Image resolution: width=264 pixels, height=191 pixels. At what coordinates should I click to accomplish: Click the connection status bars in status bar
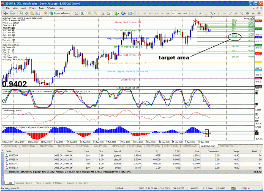(234, 188)
